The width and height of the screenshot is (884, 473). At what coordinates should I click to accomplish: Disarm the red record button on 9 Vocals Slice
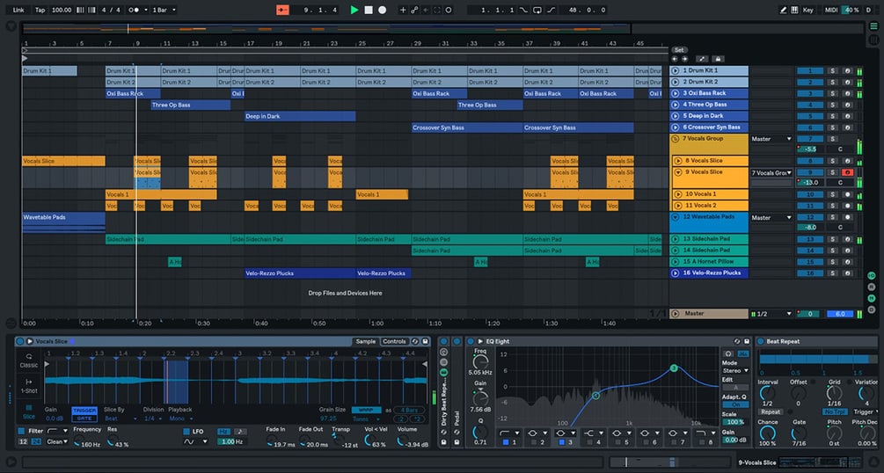(847, 172)
